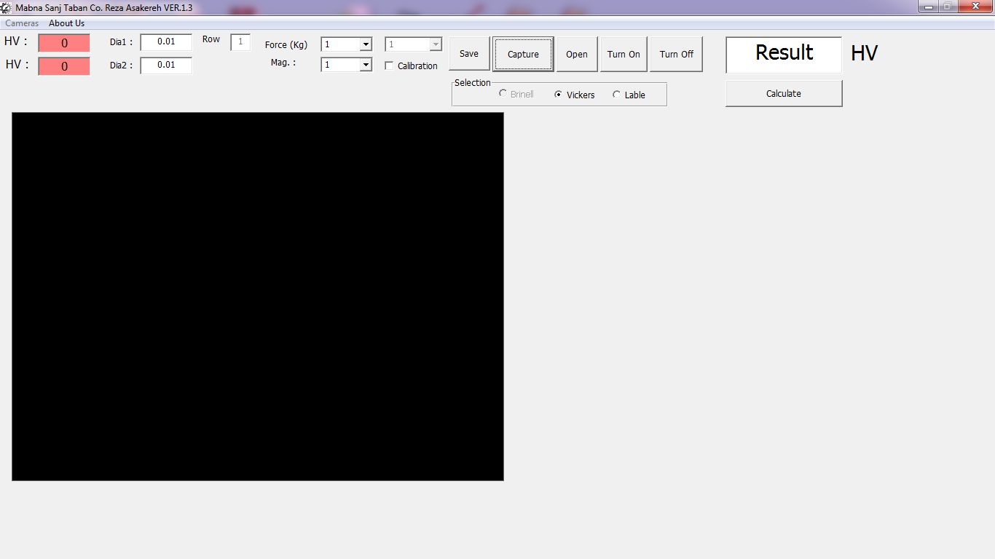Click the Dia2 input field
Screen dimensions: 995x559
coord(166,66)
